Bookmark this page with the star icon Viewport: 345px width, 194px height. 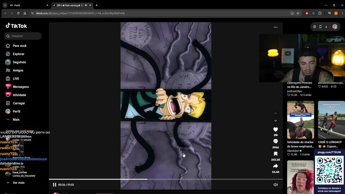click(298, 13)
